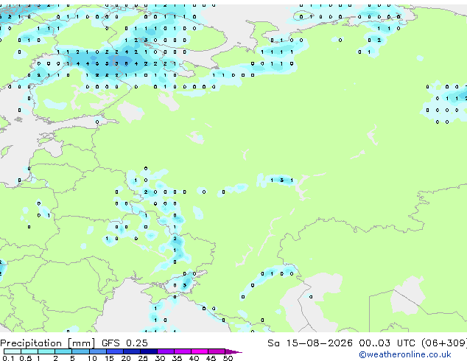Click the legend scale label '0.1'
Image resolution: width=467 pixels, height=361 pixels.
tap(8, 358)
